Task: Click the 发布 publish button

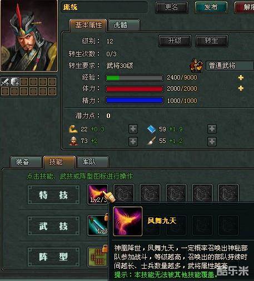Action: 211,7
